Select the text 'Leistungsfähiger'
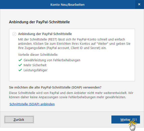This screenshot has height=131, width=144. 35,70
